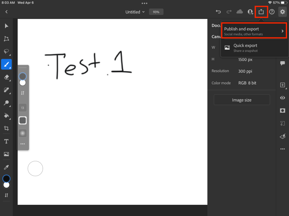The width and height of the screenshot is (289, 216).
Task: Pick the Eraser tool
Action: click(6, 77)
